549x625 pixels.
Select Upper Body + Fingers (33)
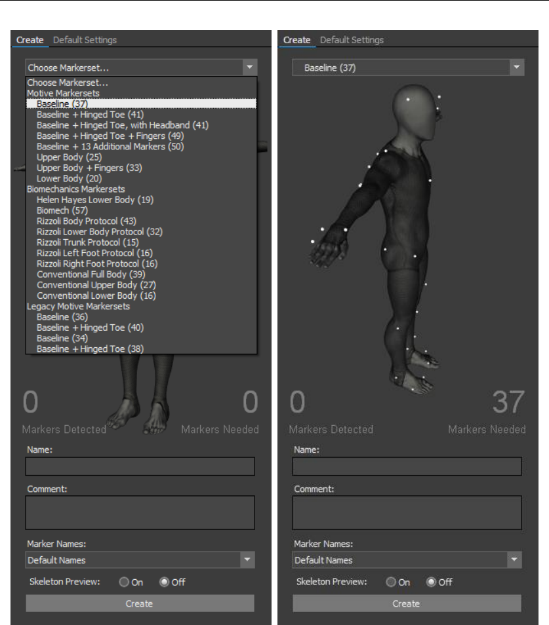pos(89,168)
